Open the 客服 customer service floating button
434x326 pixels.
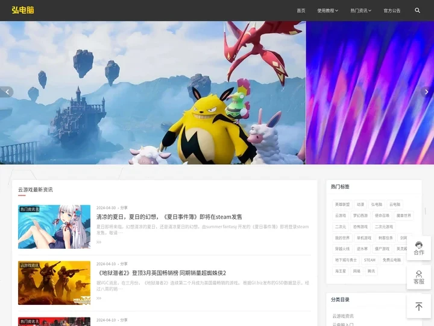419,277
